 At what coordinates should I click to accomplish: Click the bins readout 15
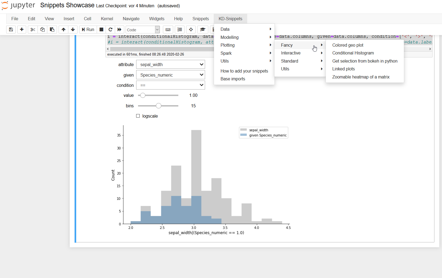193,106
